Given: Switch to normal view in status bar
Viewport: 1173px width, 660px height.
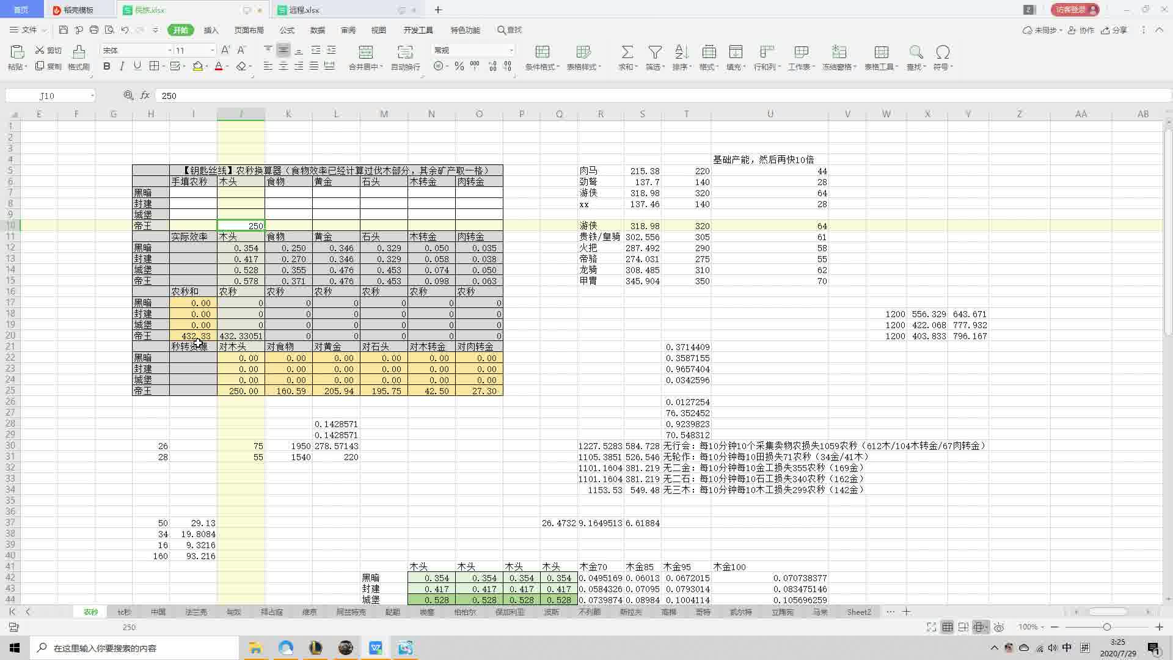Looking at the screenshot, I should point(948,627).
